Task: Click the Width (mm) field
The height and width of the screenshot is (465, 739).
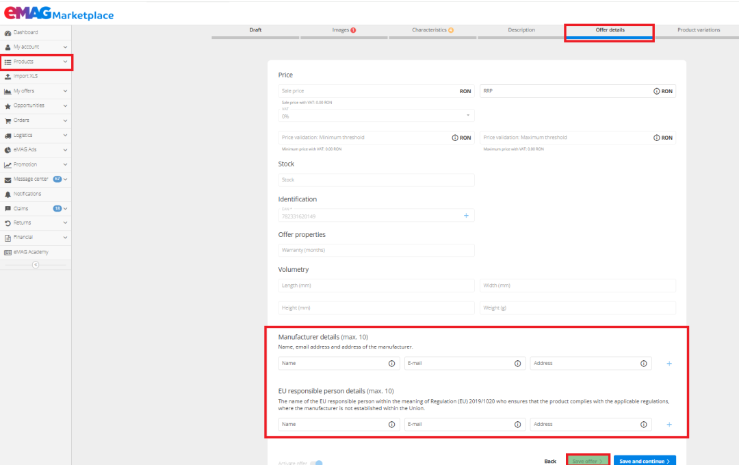Action: click(578, 286)
